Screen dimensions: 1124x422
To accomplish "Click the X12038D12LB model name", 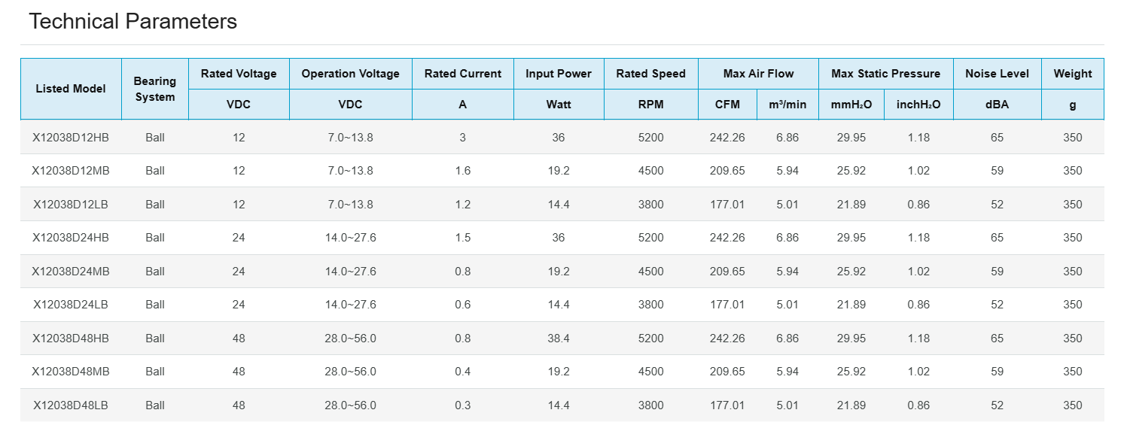I will [71, 205].
